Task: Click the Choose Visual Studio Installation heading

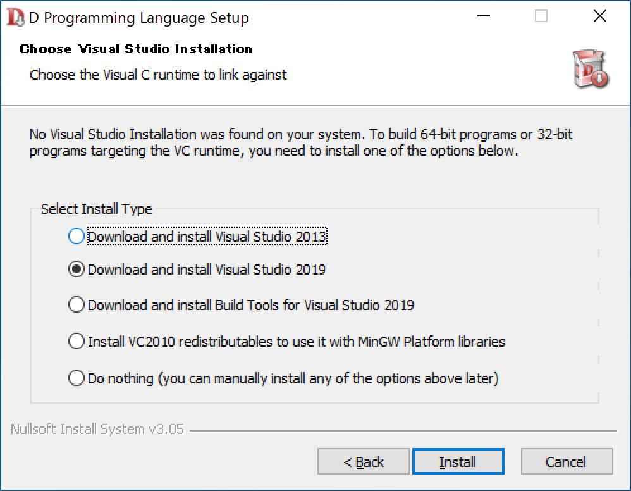Action: [x=136, y=49]
